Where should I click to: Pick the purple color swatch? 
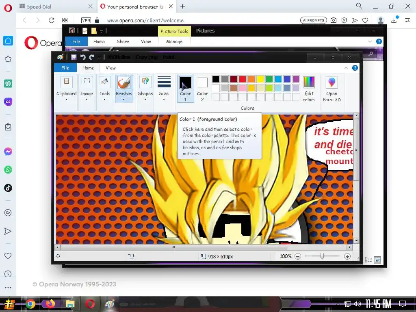(296, 79)
